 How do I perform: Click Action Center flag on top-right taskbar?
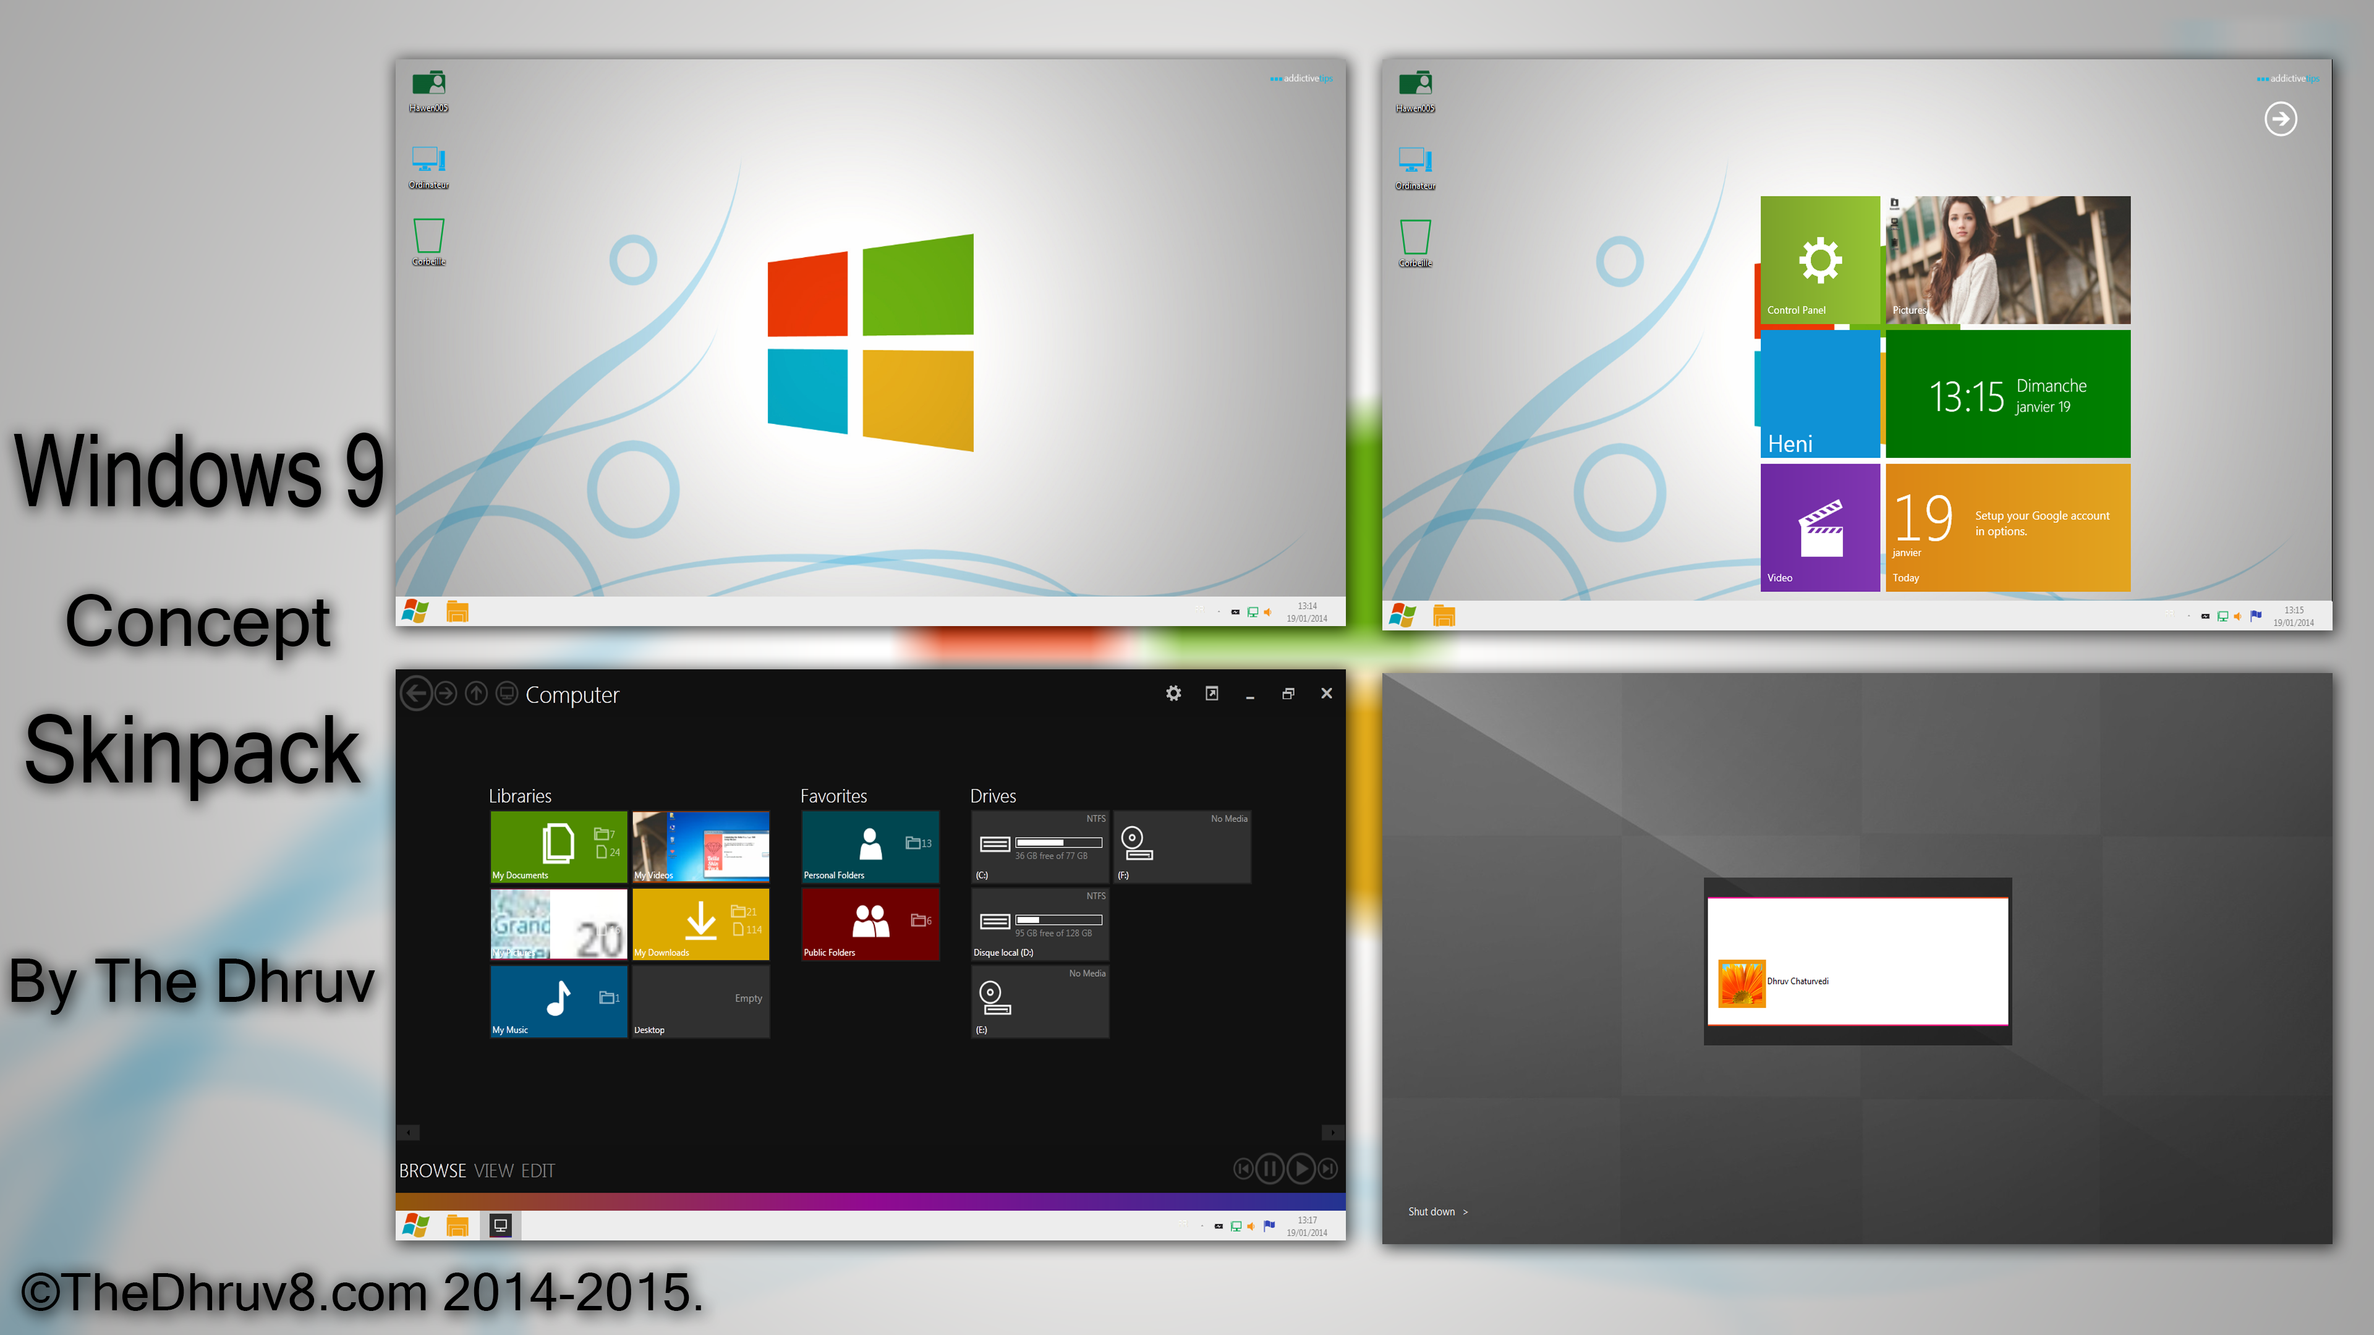click(2255, 616)
